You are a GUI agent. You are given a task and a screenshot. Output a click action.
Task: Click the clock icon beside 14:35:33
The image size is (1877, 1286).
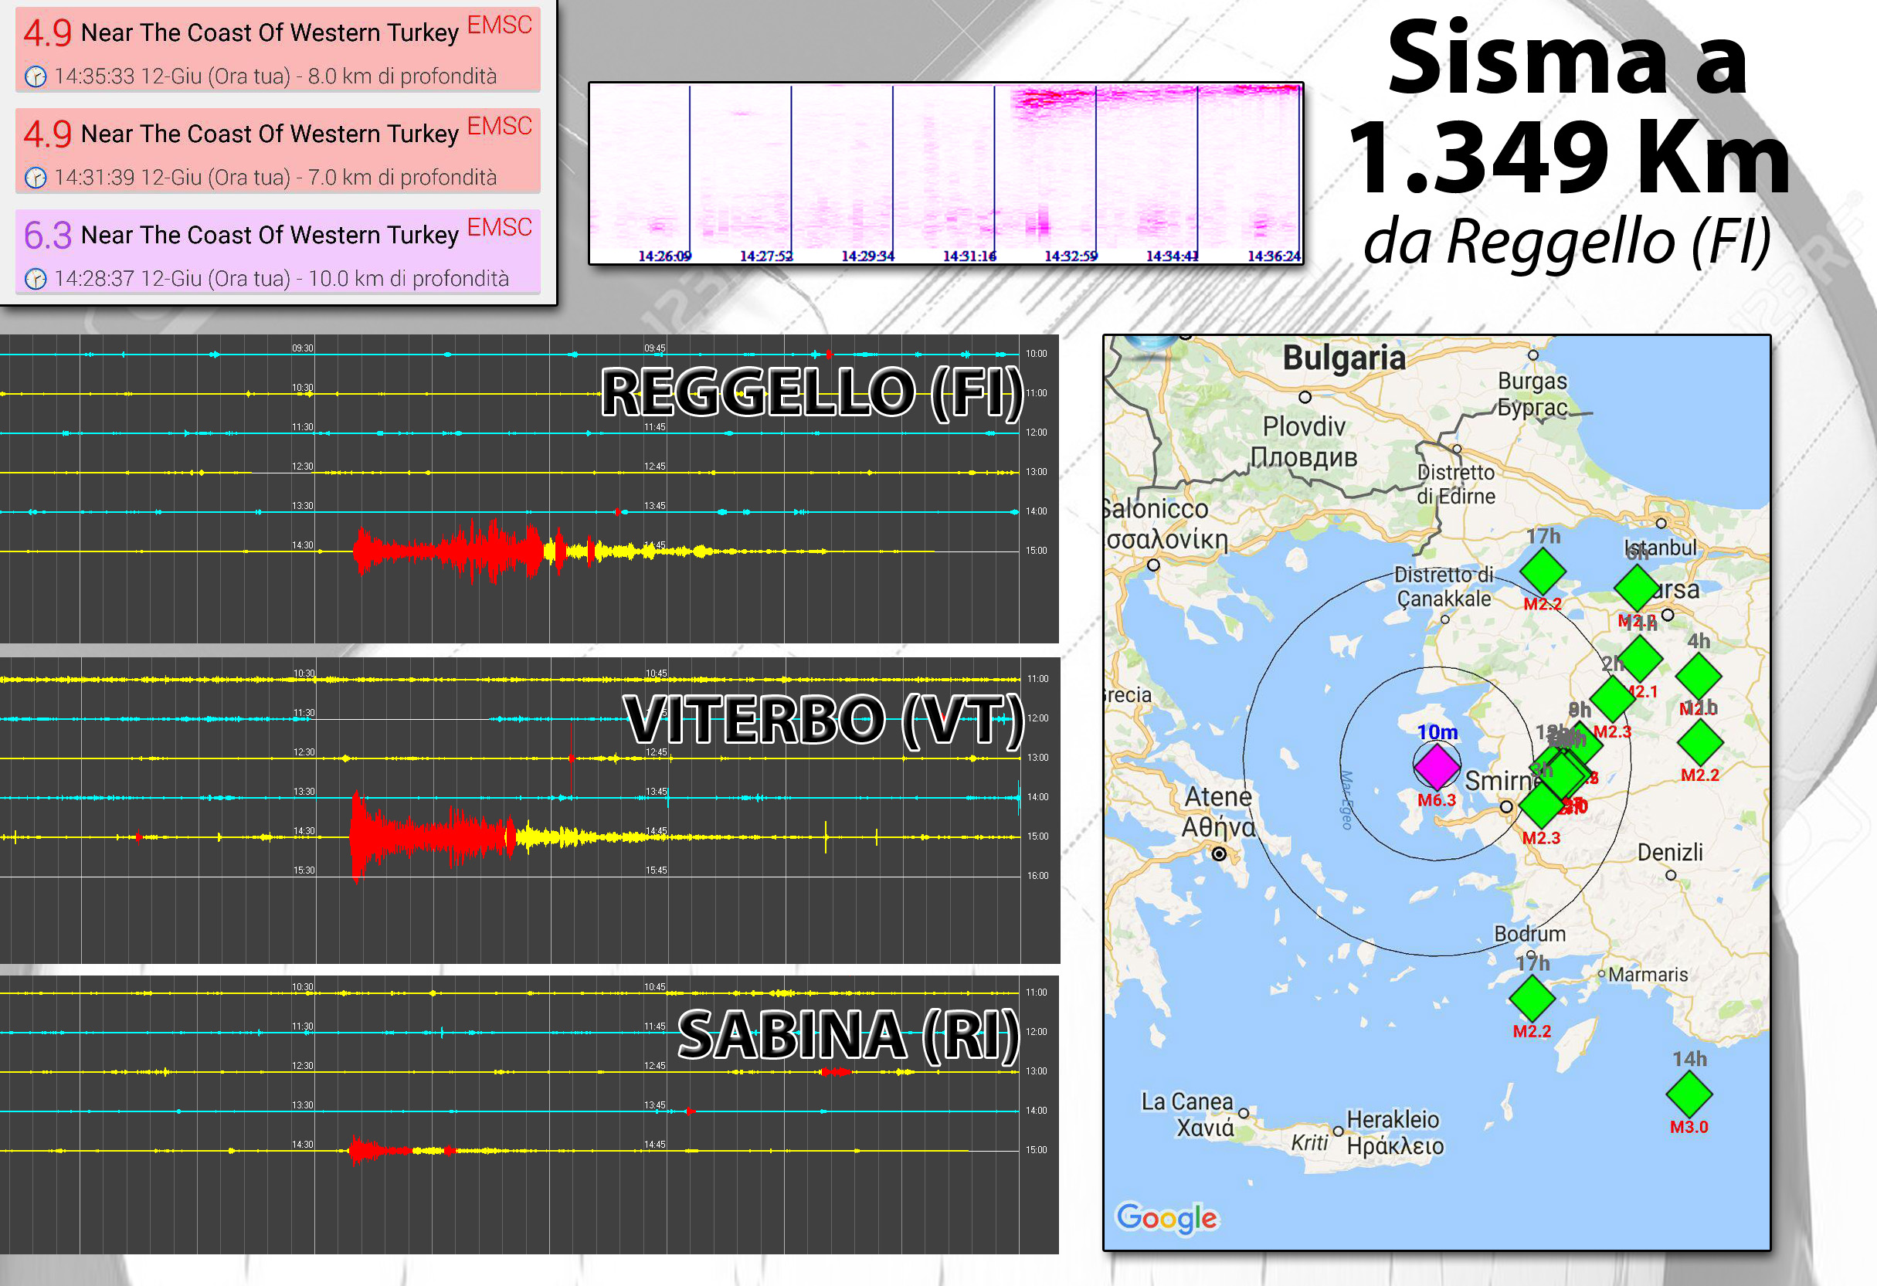(x=36, y=76)
